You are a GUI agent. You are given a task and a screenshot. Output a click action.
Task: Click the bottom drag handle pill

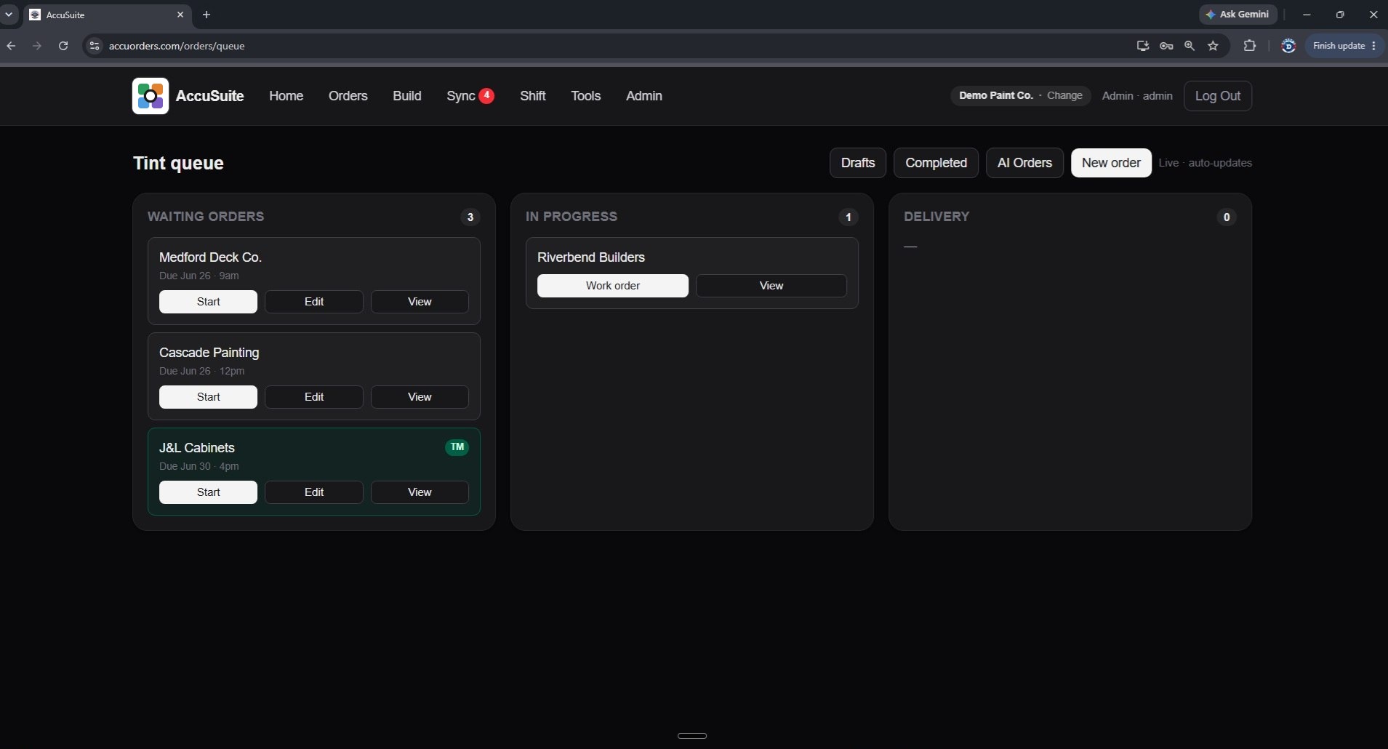(x=692, y=736)
